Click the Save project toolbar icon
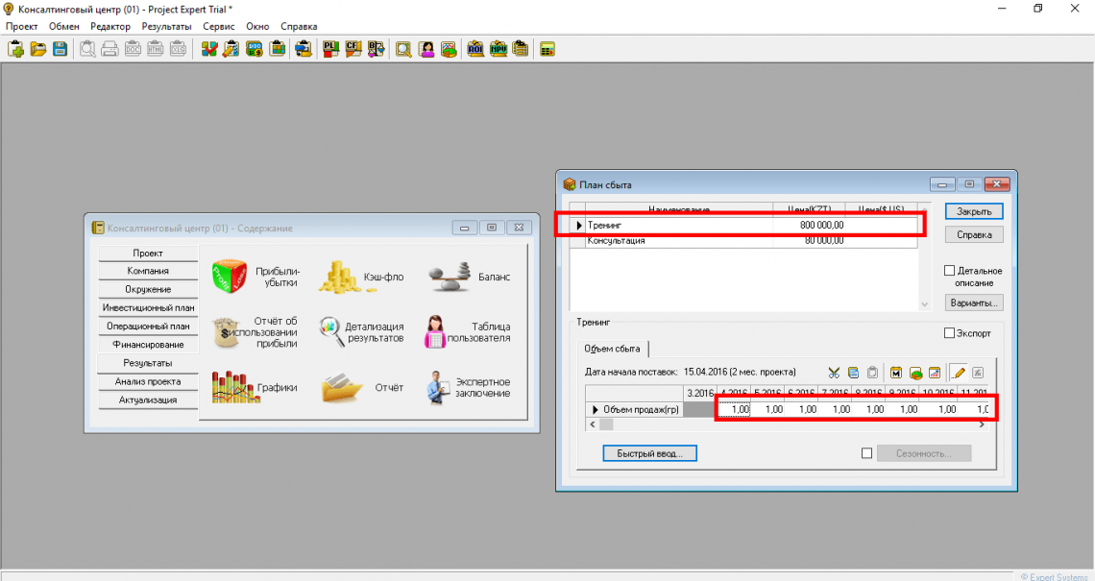 point(60,49)
